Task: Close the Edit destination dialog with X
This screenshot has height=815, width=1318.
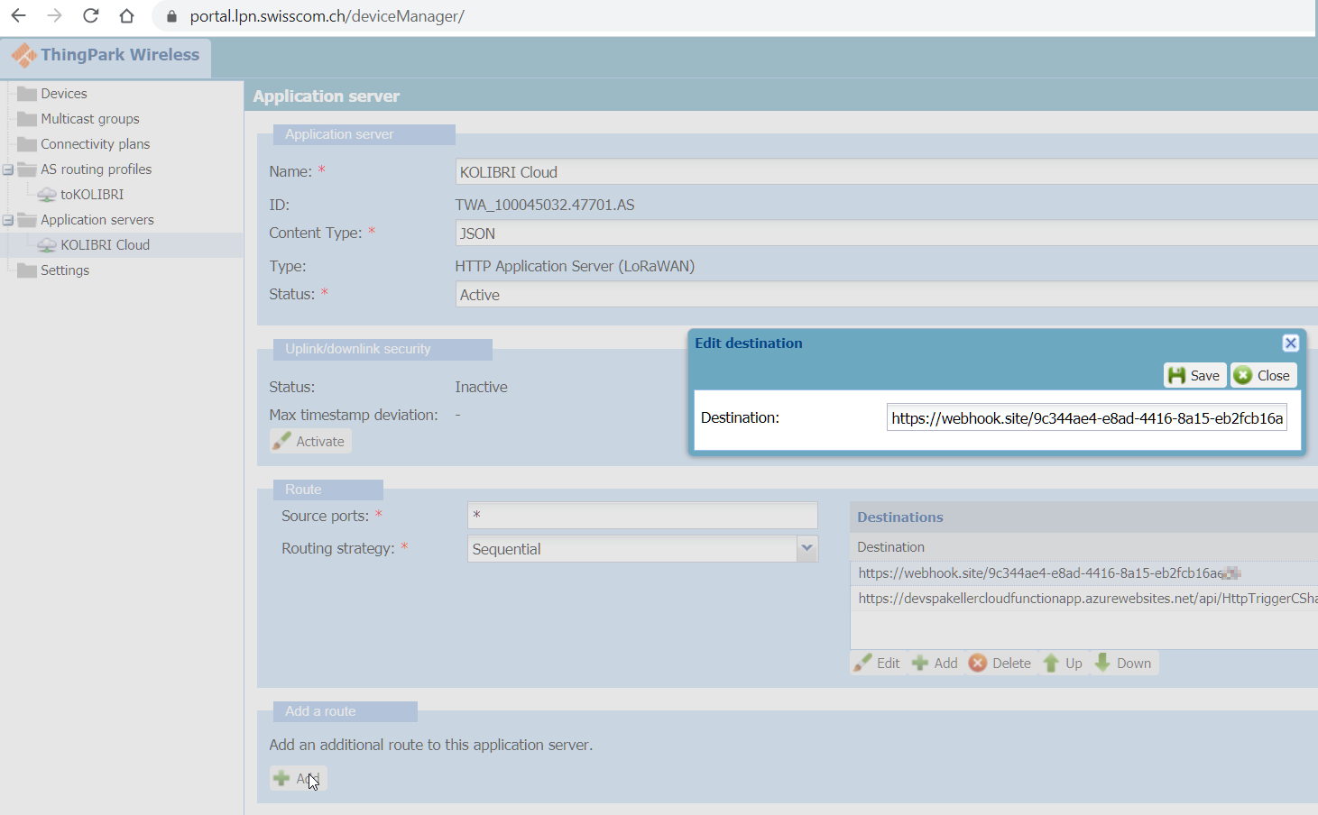Action: pyautogui.click(x=1290, y=343)
